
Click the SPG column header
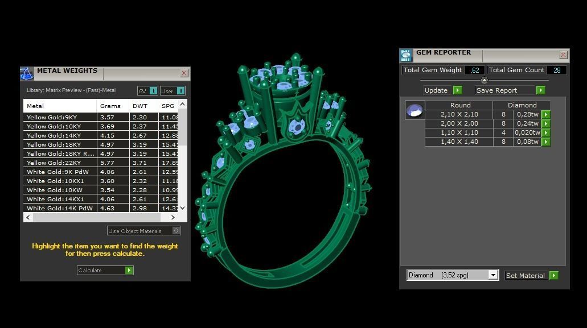(168, 106)
